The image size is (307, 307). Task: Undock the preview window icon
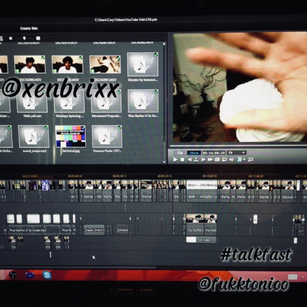(251, 160)
